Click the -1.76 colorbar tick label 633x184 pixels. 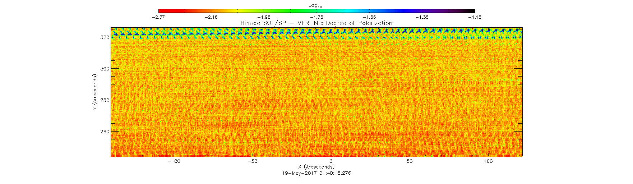(x=316, y=17)
